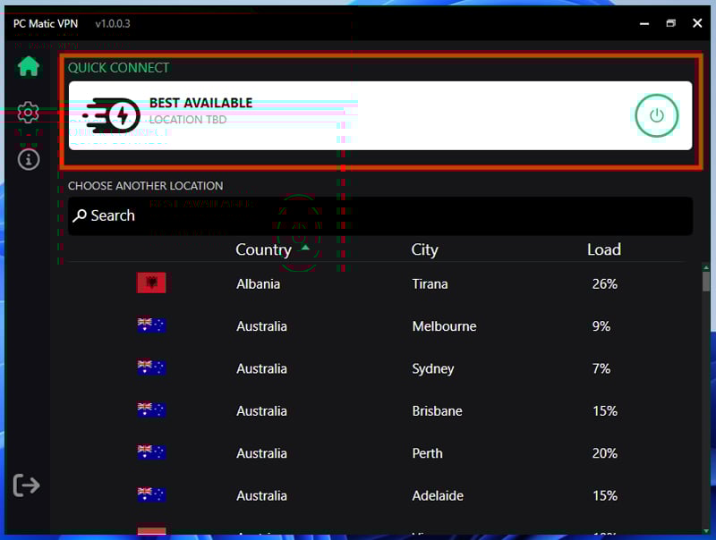The height and width of the screenshot is (540, 716).
Task: Maximize the PC Matic VPN window
Action: coord(670,23)
